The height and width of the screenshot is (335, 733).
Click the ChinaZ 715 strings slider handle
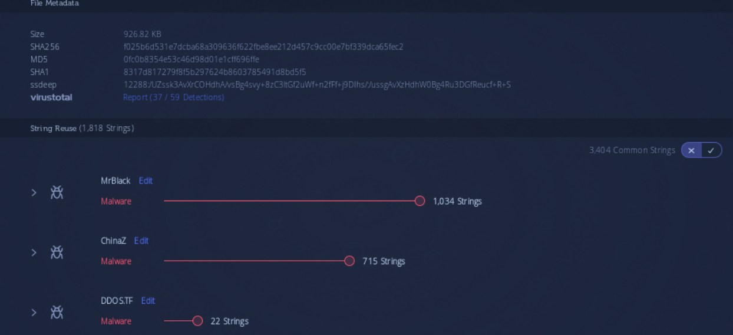coord(349,261)
